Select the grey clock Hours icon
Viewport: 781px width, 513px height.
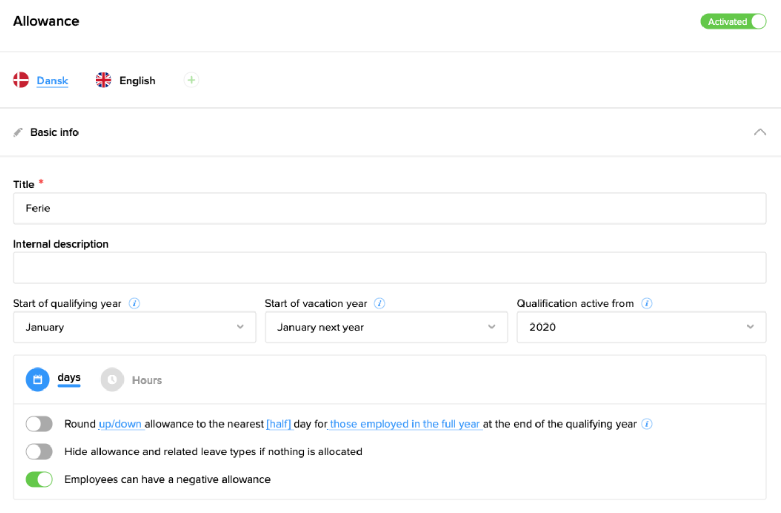[x=112, y=380]
